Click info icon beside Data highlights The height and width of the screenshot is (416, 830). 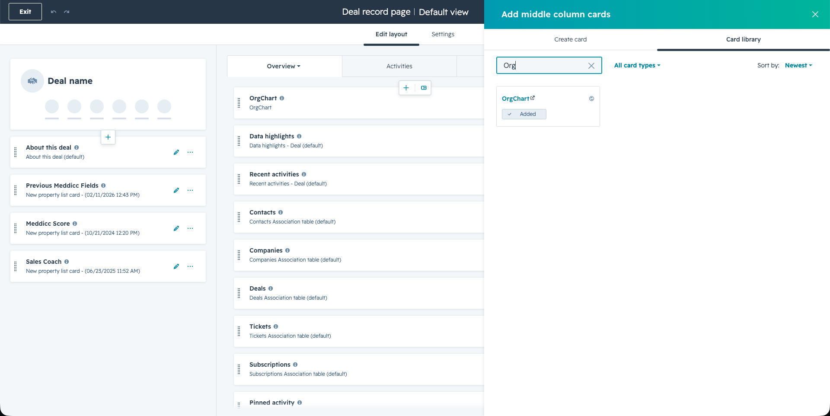pos(299,136)
